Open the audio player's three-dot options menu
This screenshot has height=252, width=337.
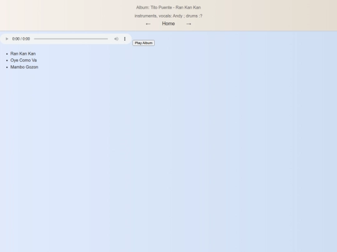coord(125,39)
